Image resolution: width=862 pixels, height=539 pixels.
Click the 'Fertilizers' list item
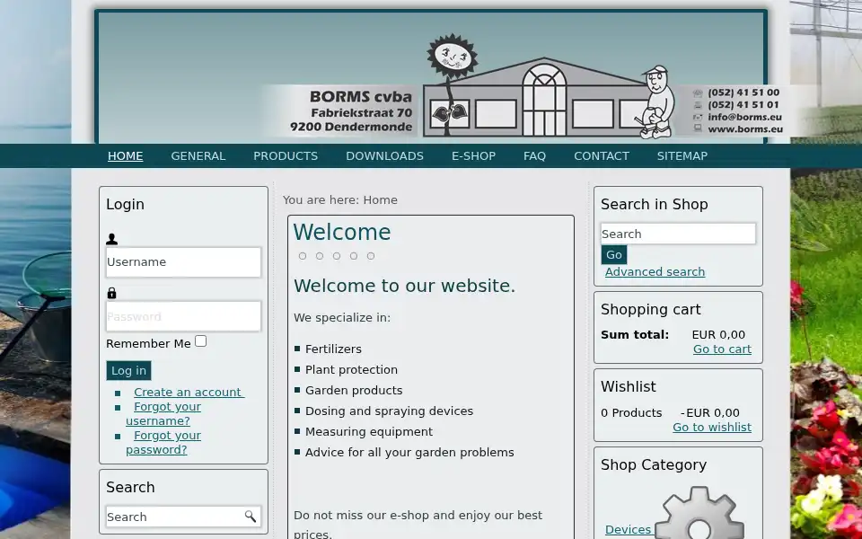[x=333, y=349]
